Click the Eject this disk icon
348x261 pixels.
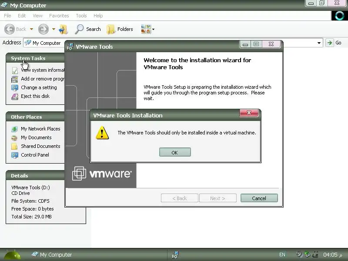pyautogui.click(x=15, y=97)
